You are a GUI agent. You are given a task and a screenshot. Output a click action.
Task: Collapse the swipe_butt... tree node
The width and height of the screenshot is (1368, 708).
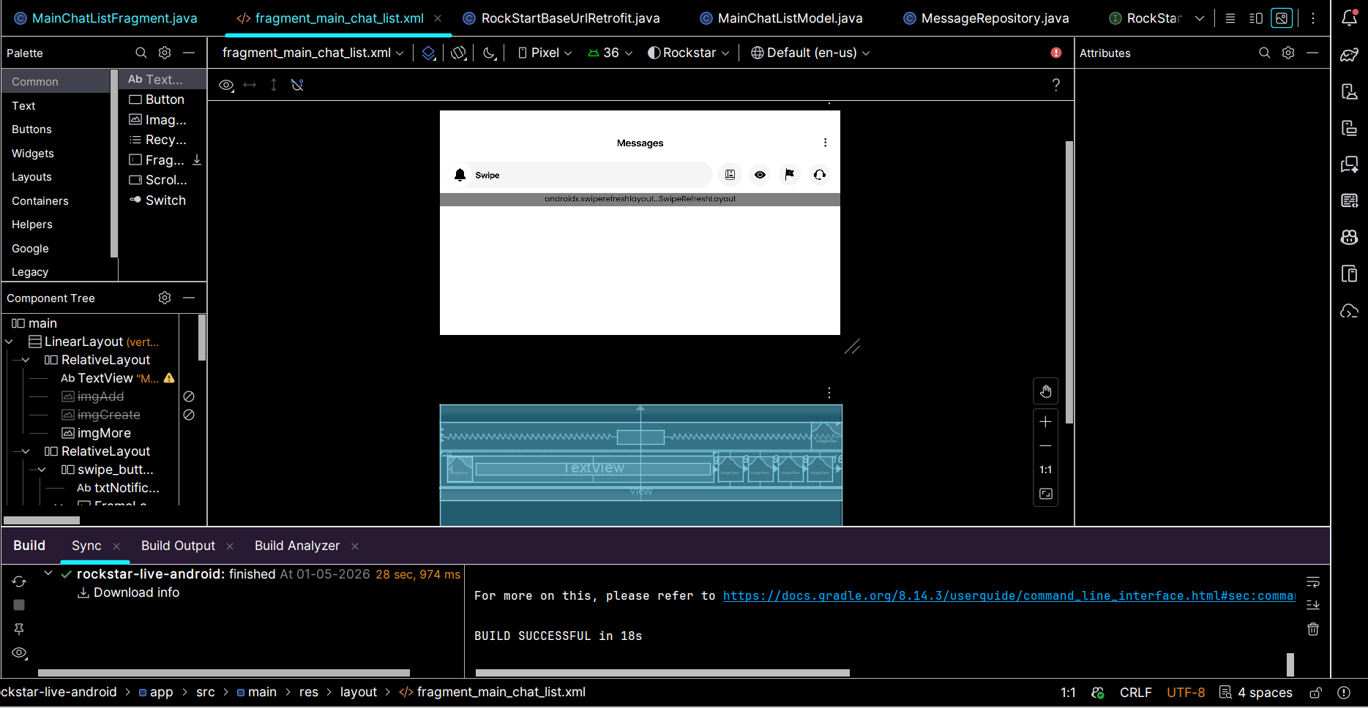(x=42, y=470)
